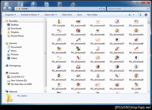Open the Share with dropdown
The image size is (152, 110).
[x=50, y=15]
